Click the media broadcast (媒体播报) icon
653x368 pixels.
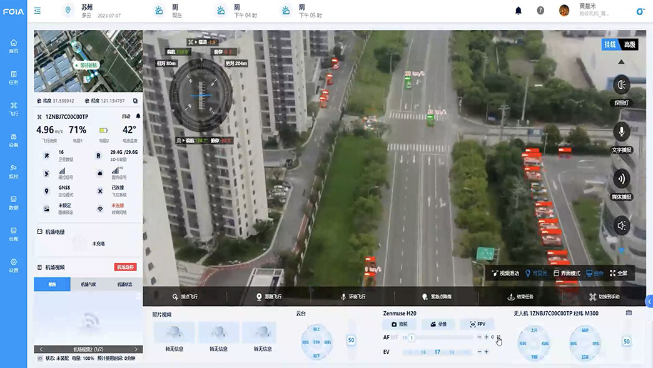pos(621,178)
